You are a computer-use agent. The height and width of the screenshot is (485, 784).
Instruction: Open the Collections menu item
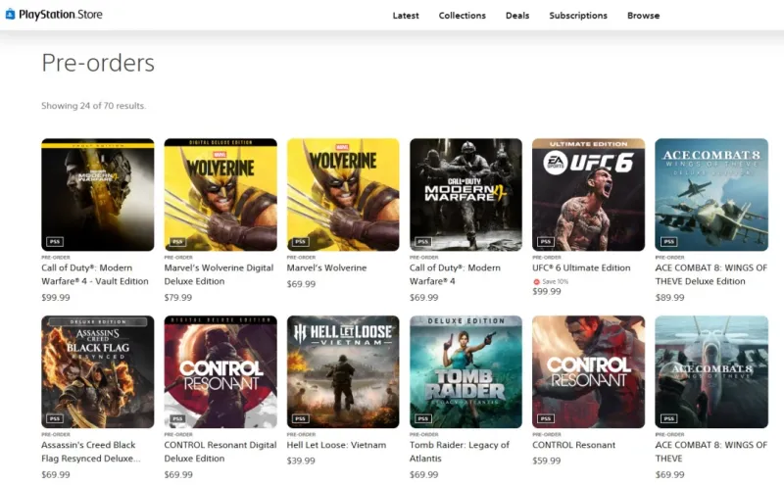[462, 16]
